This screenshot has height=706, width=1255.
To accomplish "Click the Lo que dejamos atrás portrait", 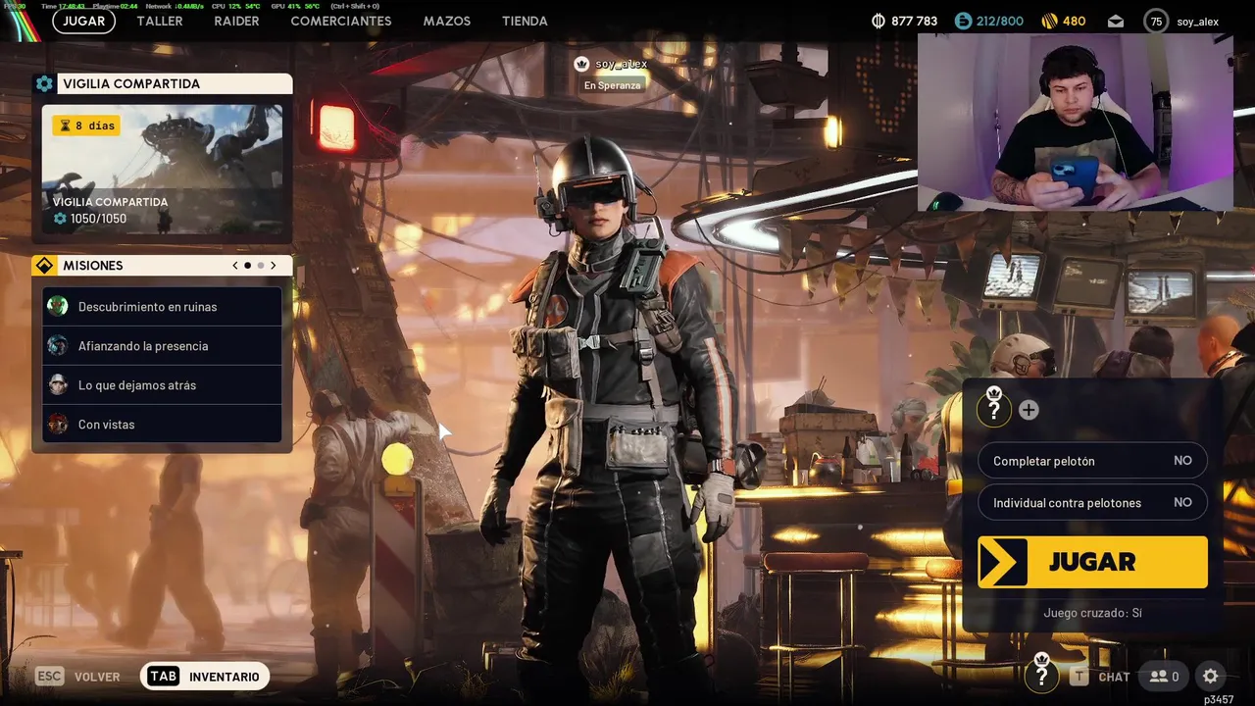I will pyautogui.click(x=58, y=384).
